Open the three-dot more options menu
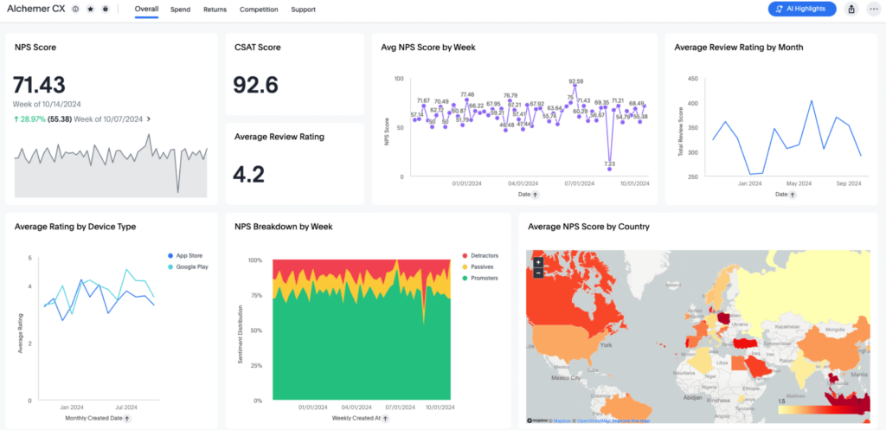This screenshot has width=886, height=430. [872, 9]
